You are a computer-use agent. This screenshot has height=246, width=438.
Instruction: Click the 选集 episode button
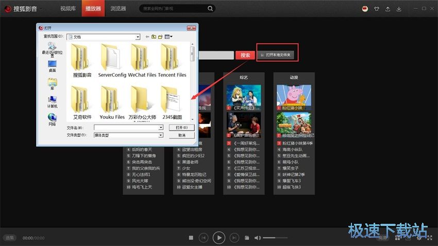point(10,238)
